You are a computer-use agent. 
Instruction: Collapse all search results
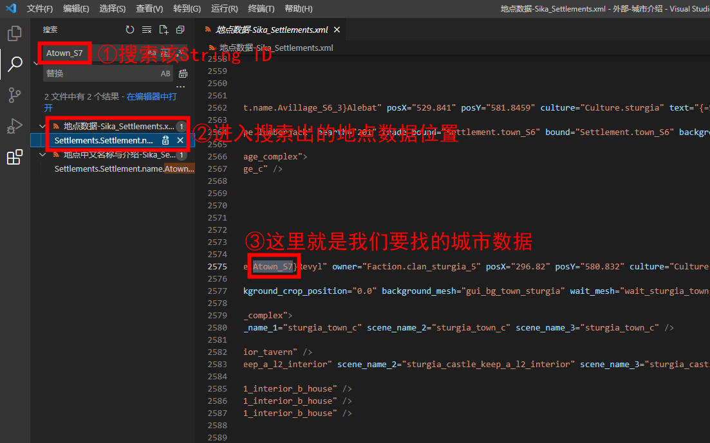[x=180, y=30]
